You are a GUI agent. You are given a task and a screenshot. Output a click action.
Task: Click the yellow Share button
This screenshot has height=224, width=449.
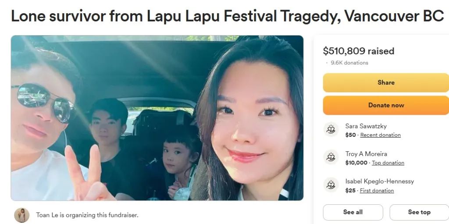[x=386, y=82]
